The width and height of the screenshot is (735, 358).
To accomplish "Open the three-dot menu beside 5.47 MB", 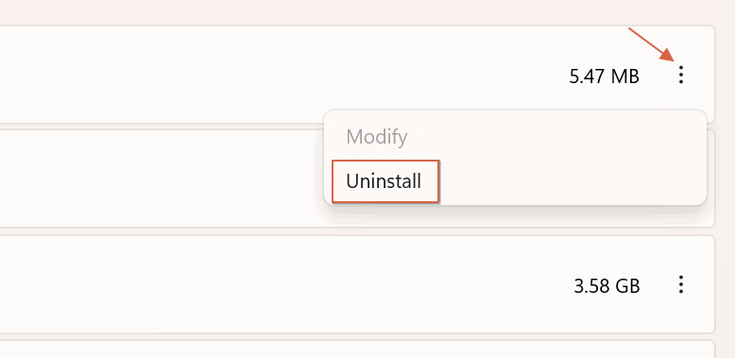I will [x=681, y=75].
